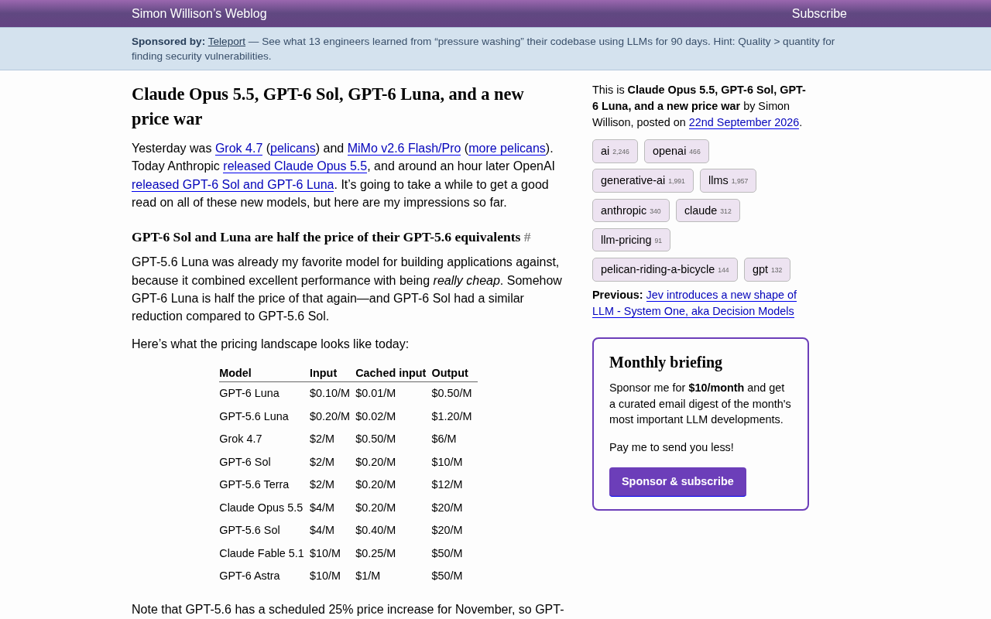Select the 'pelican-riding-a-bicycle' tag
991x619 pixels.
[x=665, y=269]
